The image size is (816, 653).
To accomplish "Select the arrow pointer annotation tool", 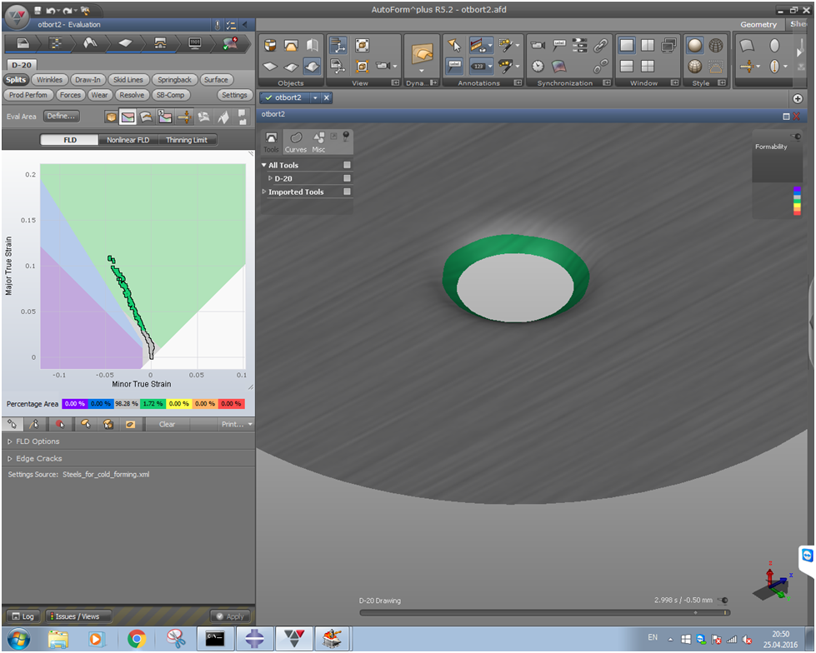I will (x=454, y=45).
